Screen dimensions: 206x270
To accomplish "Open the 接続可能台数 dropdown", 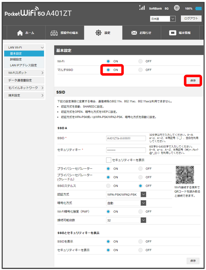I will (126, 220).
